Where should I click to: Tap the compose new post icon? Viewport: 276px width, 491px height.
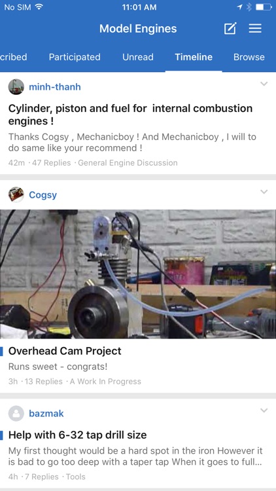point(230,29)
